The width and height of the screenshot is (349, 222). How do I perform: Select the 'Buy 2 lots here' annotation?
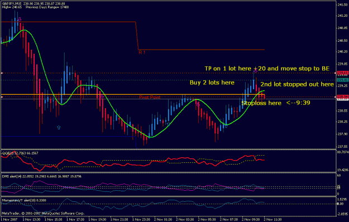tap(212, 83)
